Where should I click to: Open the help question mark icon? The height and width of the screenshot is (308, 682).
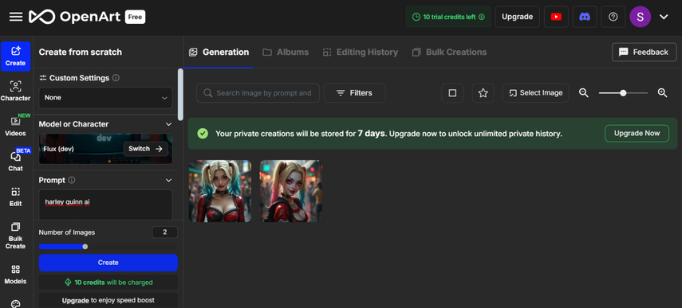point(613,17)
